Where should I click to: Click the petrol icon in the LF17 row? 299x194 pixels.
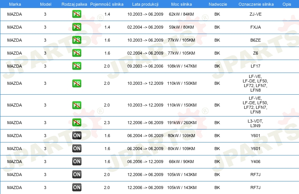click(76, 66)
